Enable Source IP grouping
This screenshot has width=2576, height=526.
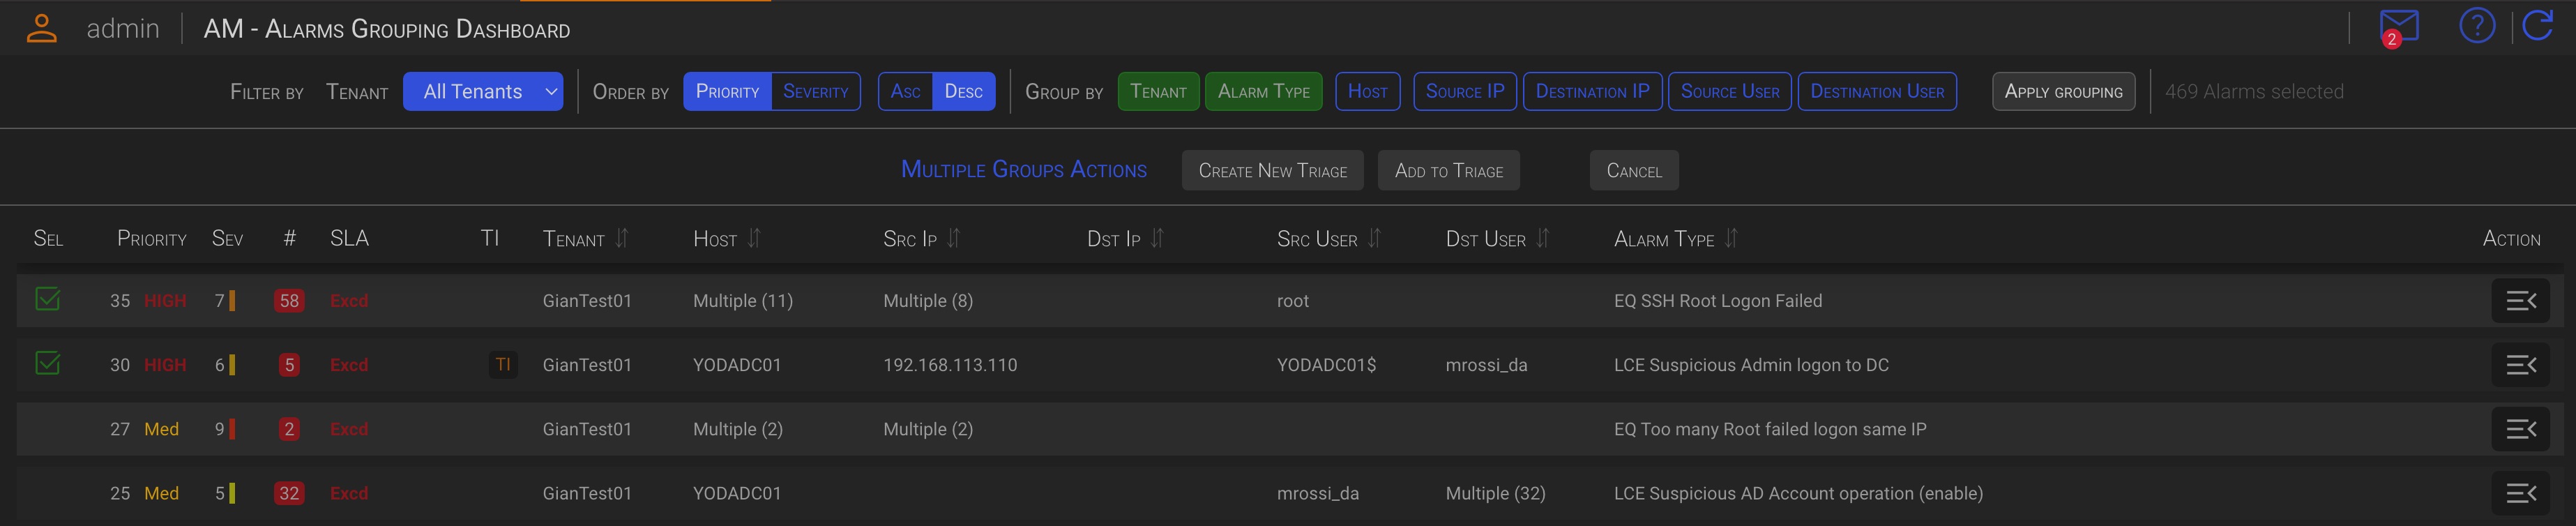click(1464, 92)
